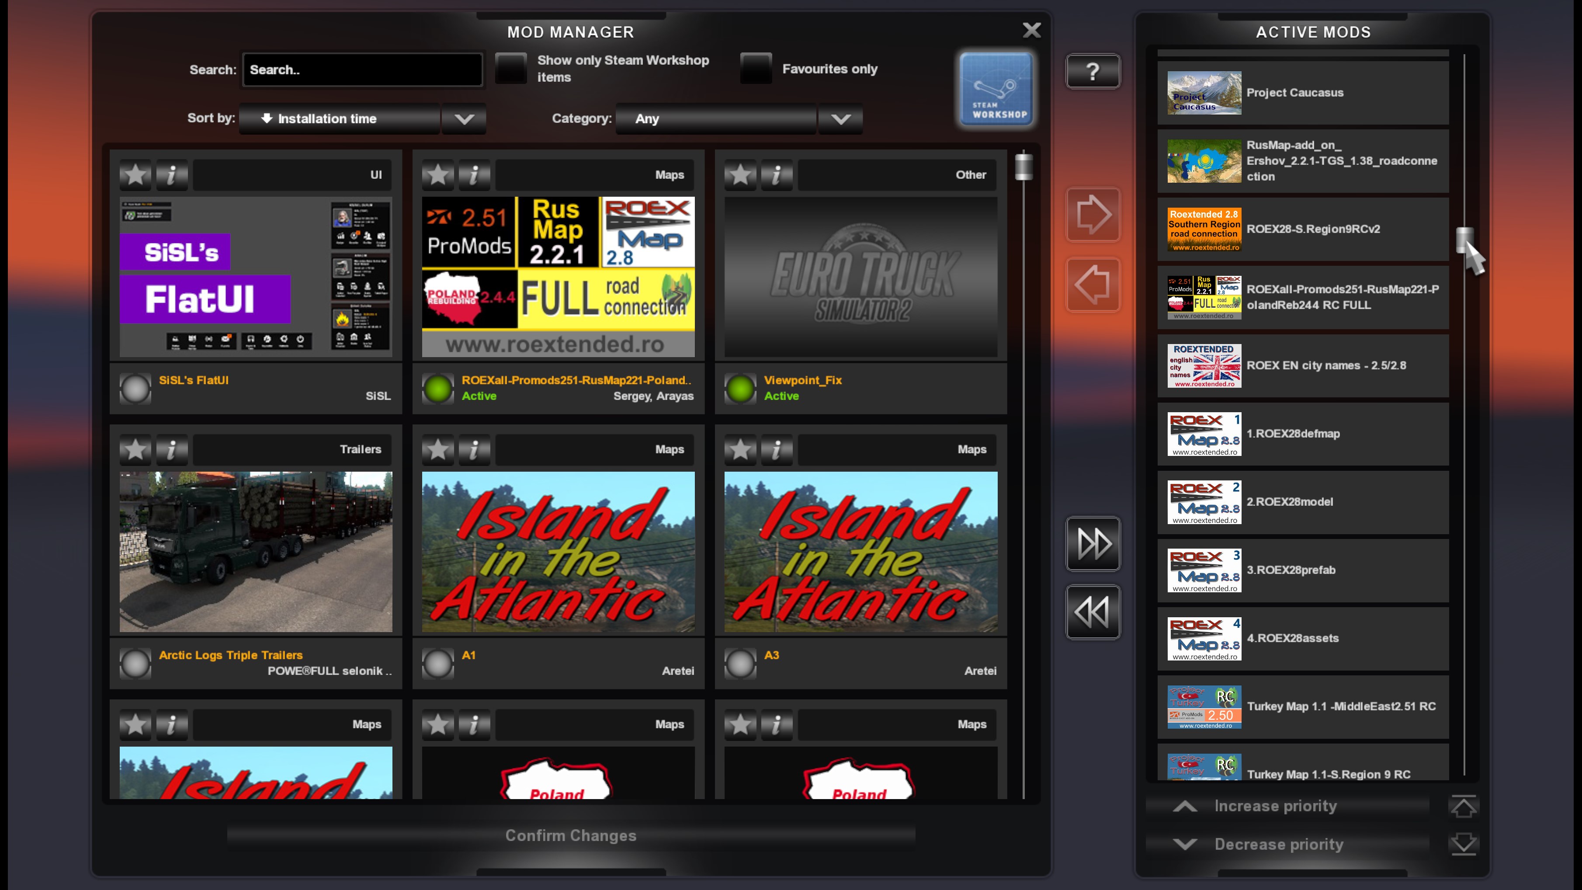Select 2.ROEX28model active mod
Image resolution: width=1582 pixels, height=890 pixels.
tap(1303, 502)
